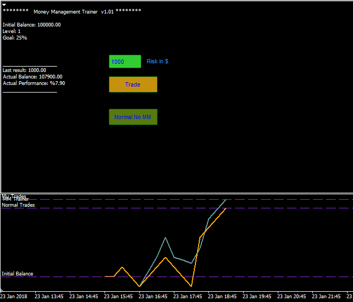Click the Last result: 1000.00 line
The image size is (353, 302).
pos(24,70)
